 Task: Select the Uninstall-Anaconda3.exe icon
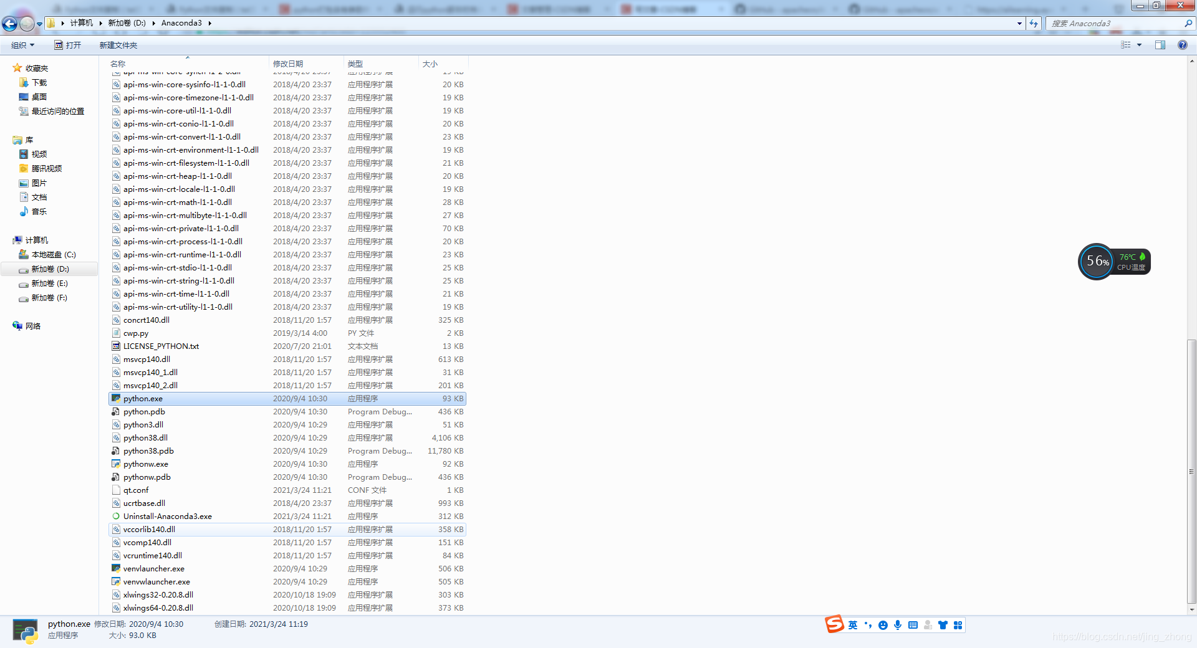[x=116, y=516]
